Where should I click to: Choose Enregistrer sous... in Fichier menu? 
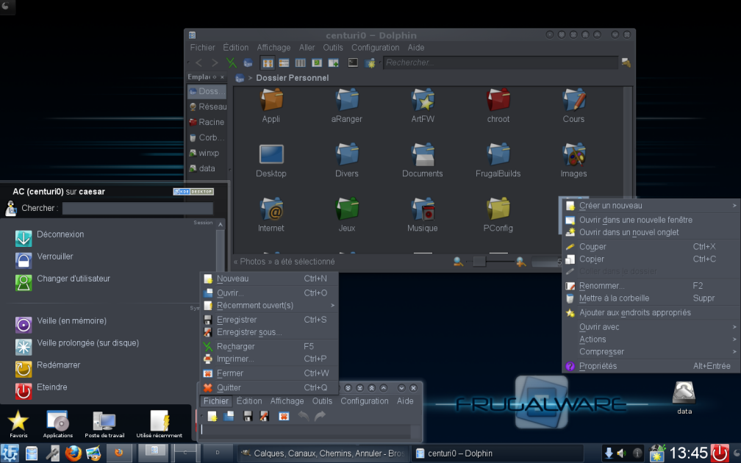pos(269,332)
